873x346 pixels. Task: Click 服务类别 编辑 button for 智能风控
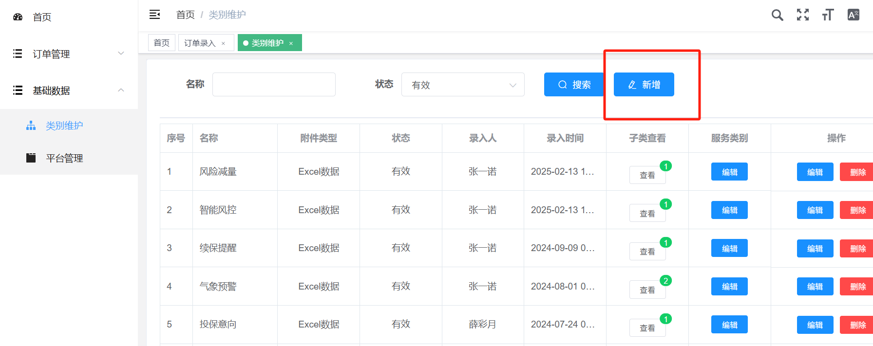pos(729,210)
